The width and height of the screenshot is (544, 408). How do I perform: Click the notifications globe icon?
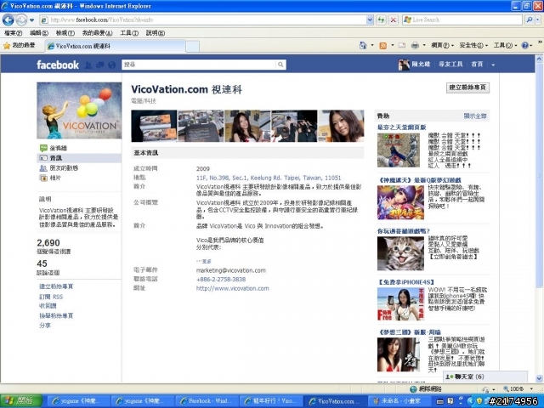click(x=111, y=65)
